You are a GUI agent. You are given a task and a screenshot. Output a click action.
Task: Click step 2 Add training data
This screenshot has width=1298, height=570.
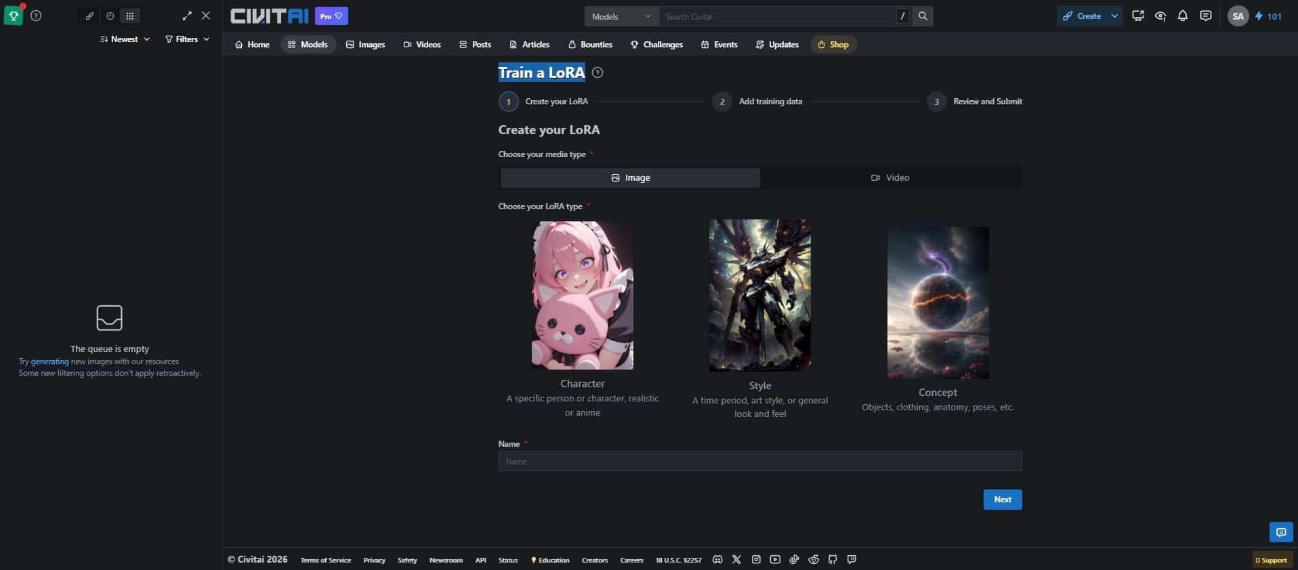(757, 102)
